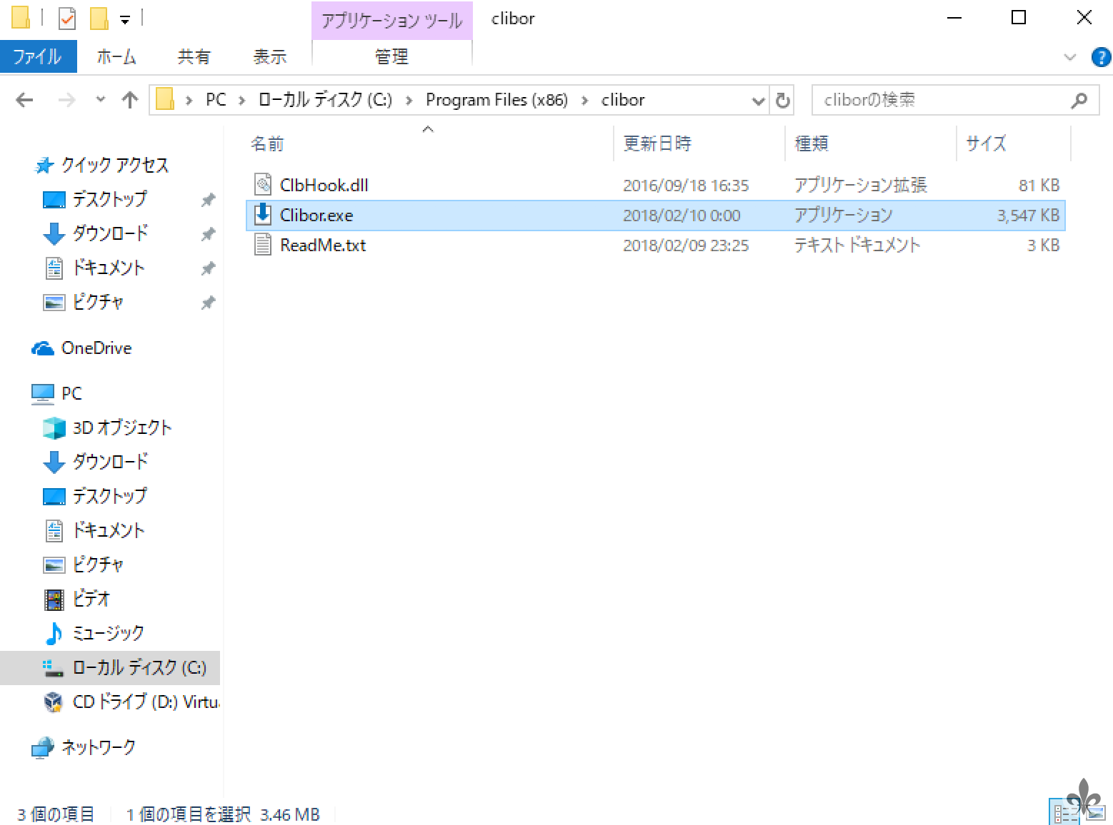Click the CD Drive (D:) icon

click(54, 702)
